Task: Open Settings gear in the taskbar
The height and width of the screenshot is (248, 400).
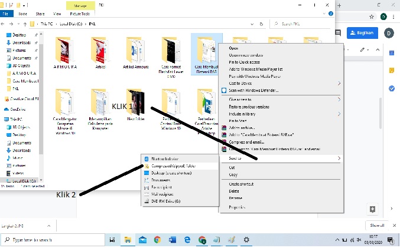Action: [x=246, y=240]
